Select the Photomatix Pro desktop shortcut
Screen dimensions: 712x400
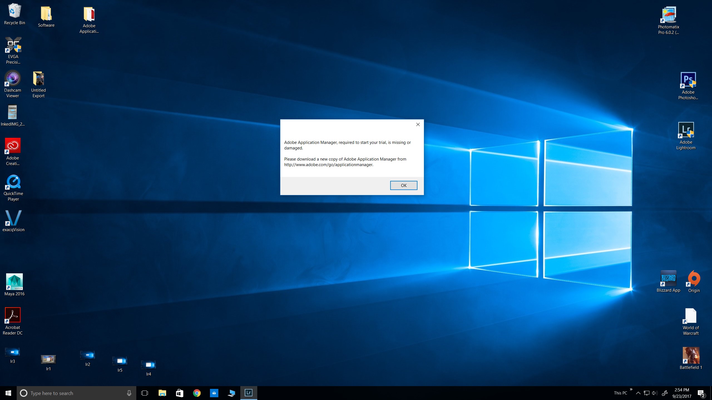click(668, 15)
